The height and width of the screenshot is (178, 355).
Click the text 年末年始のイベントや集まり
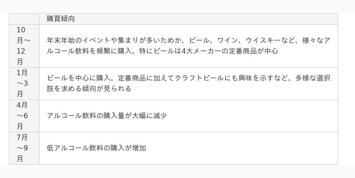point(92,41)
